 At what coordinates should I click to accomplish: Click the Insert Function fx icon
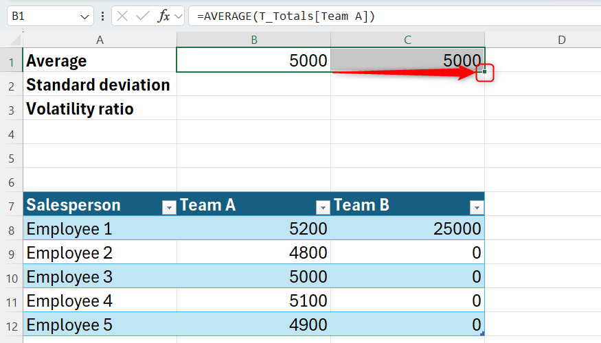click(x=163, y=16)
